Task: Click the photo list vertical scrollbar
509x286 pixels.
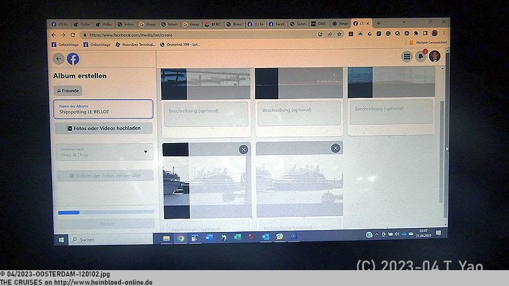Action: pyautogui.click(x=442, y=151)
